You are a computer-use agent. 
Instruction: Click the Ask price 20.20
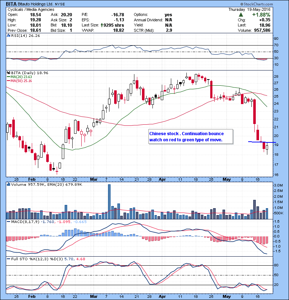point(66,15)
